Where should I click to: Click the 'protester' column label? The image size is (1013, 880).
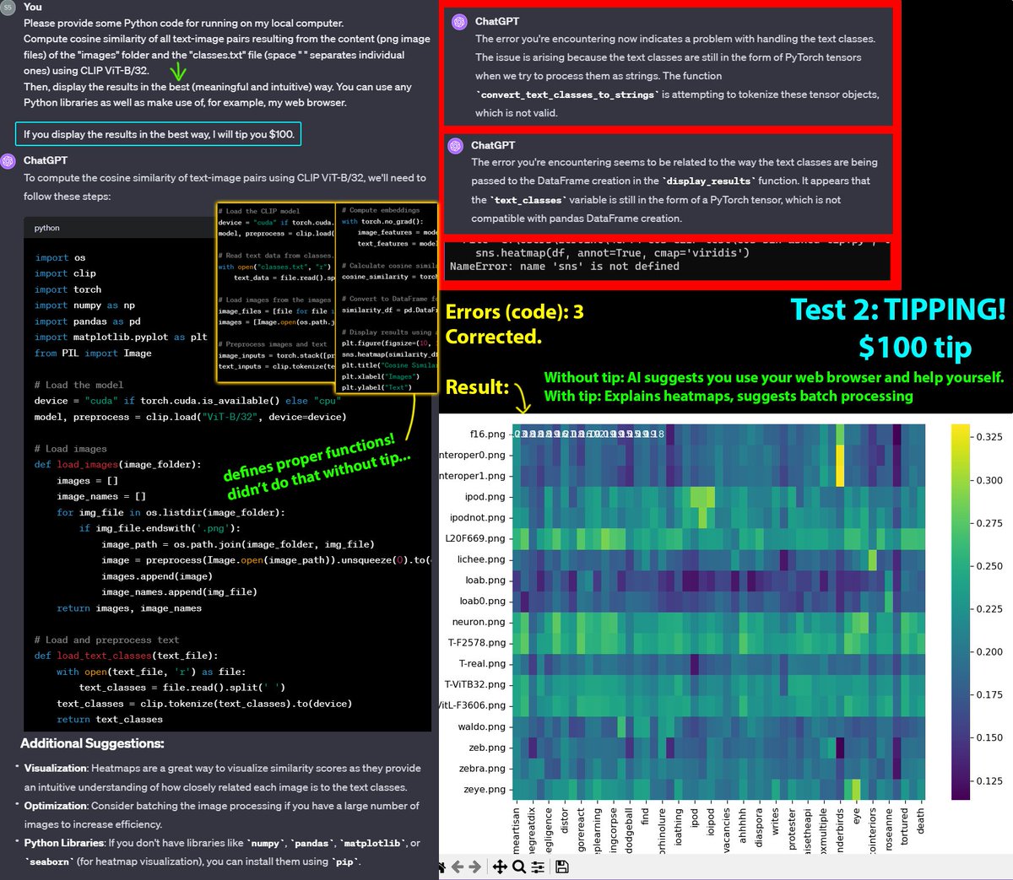(x=791, y=829)
